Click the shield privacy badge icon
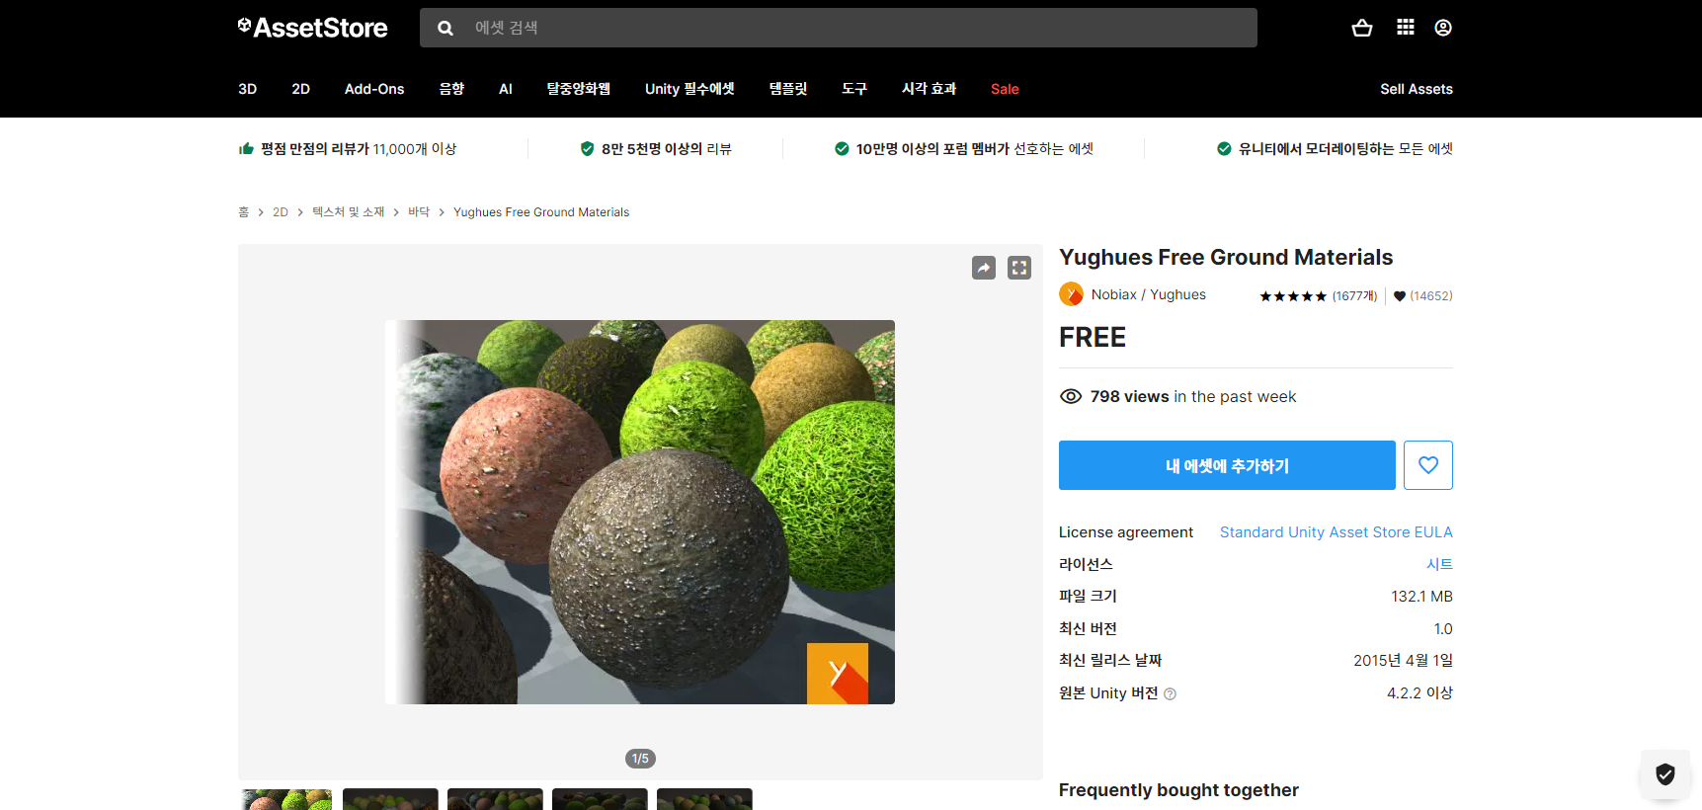1702x810 pixels. (x=1665, y=774)
